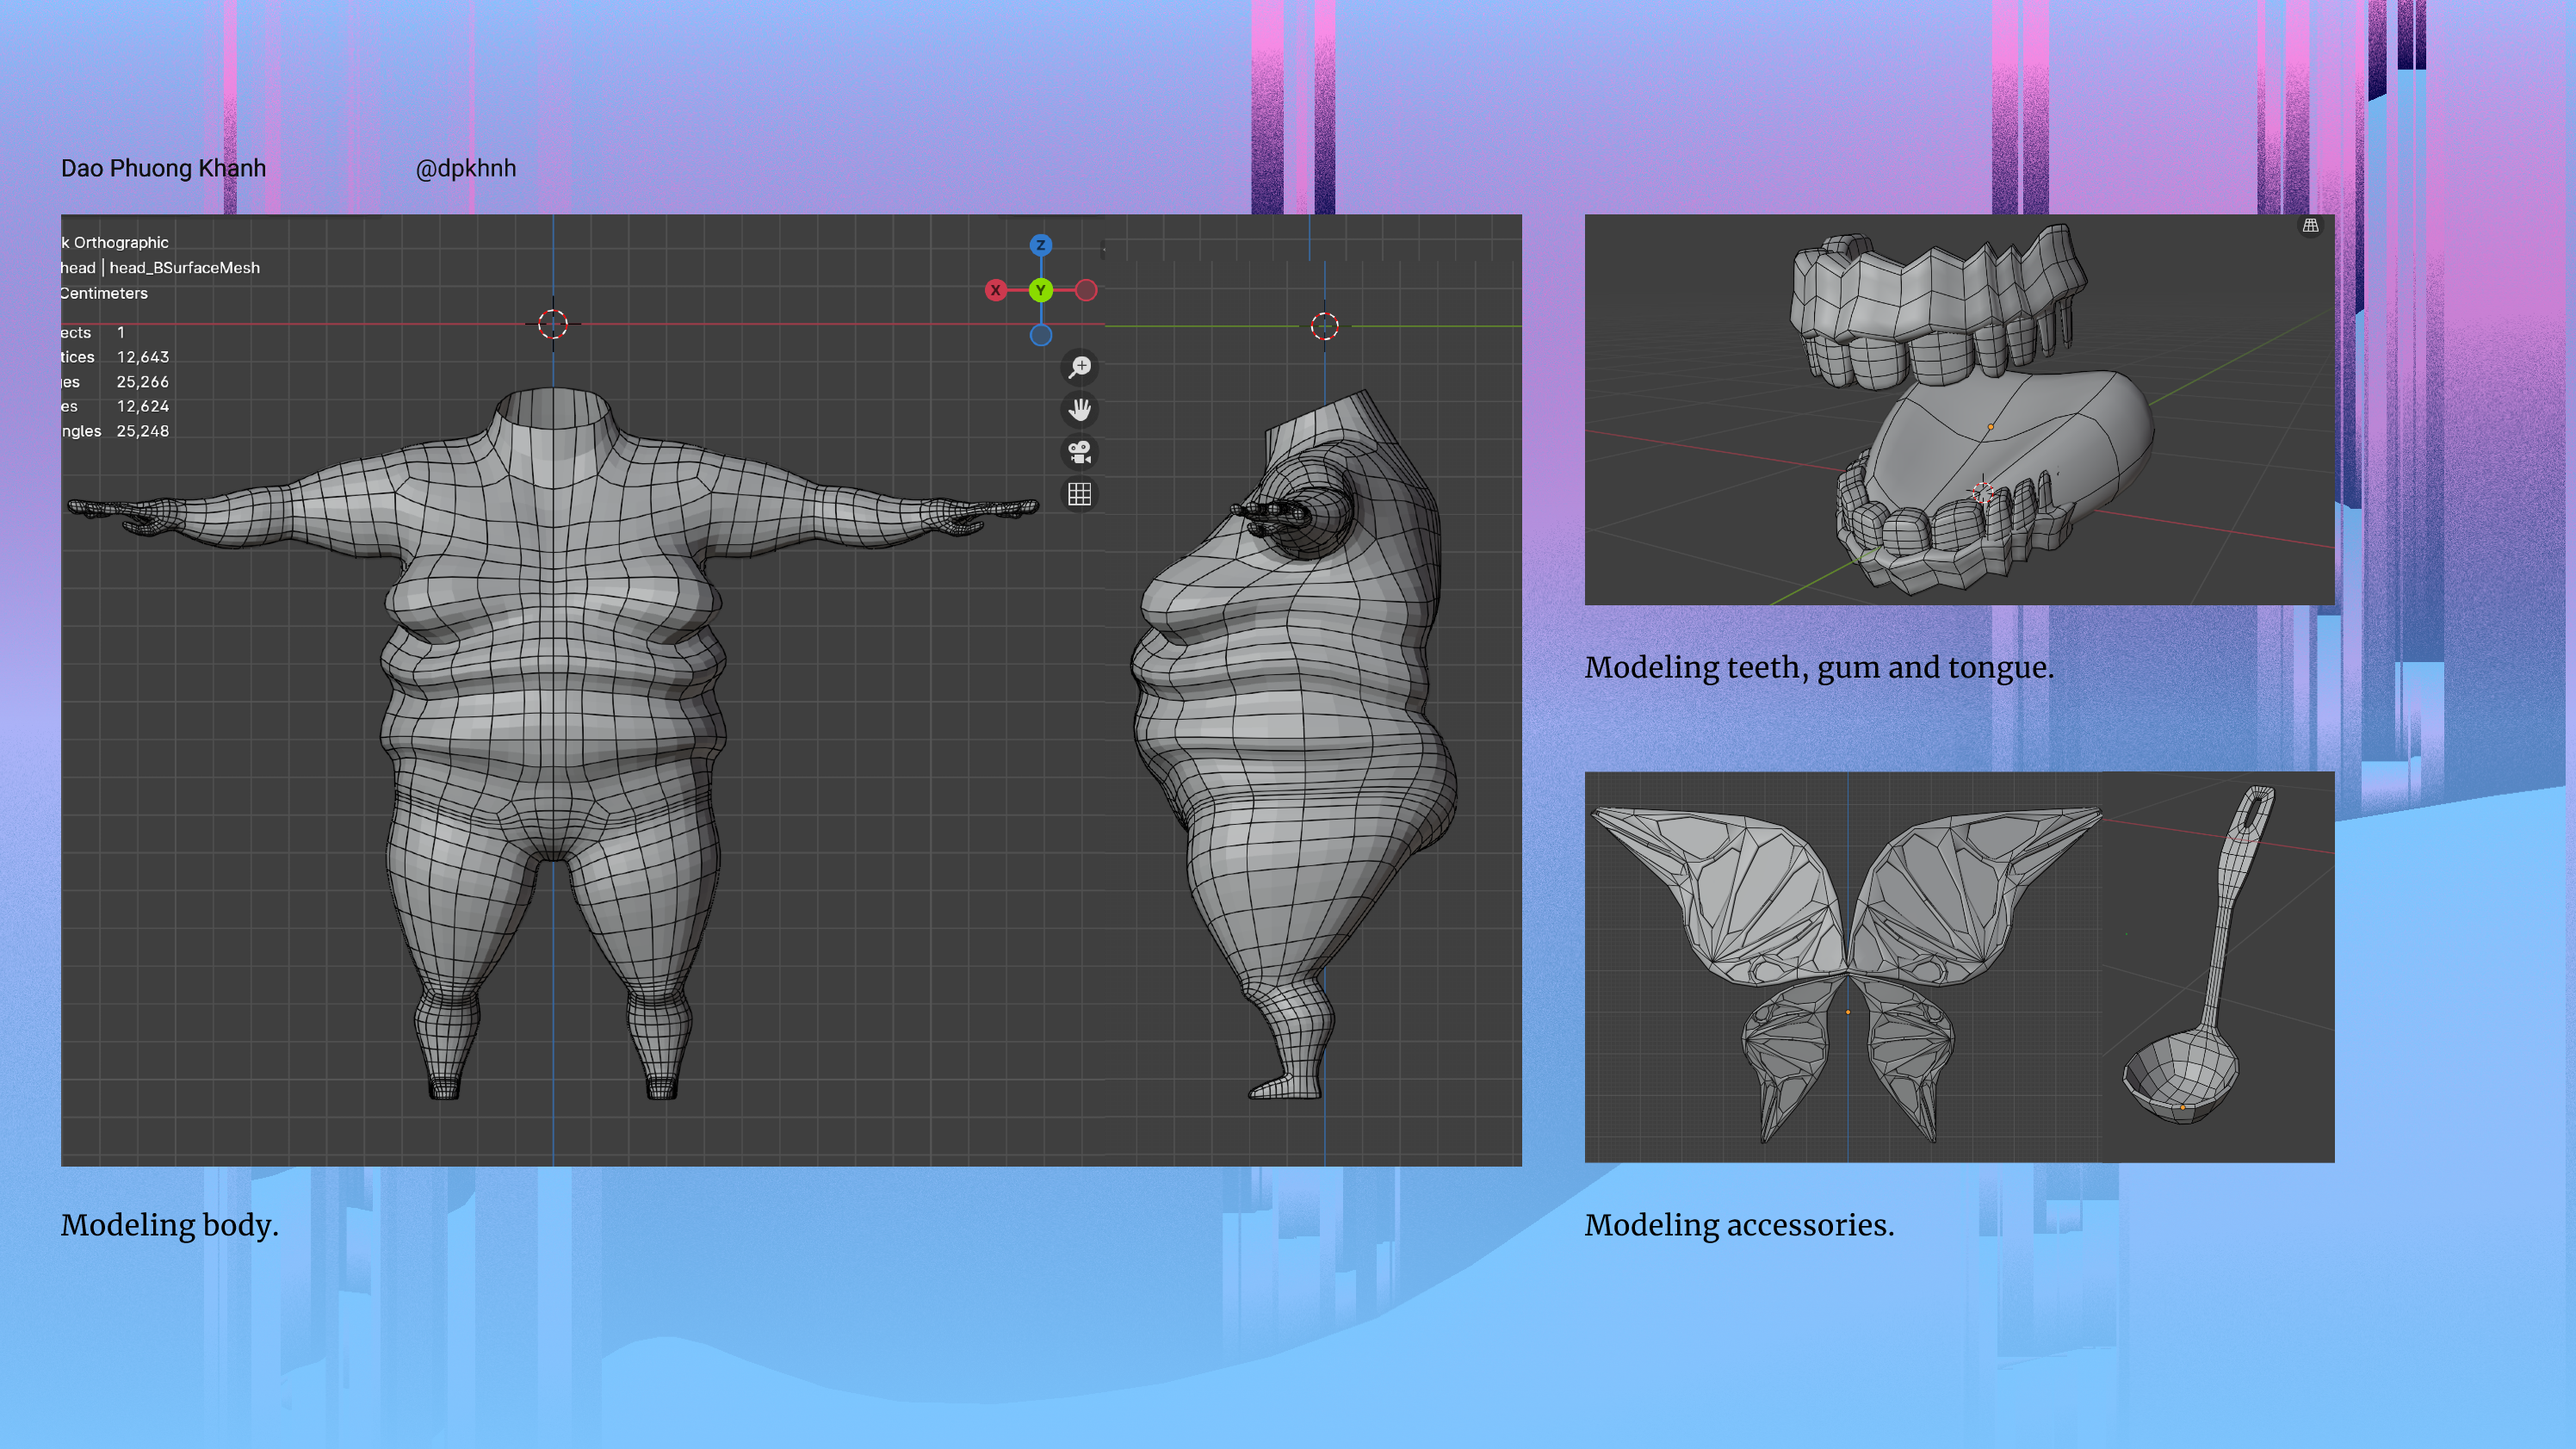2576x1449 pixels.
Task: Toggle the camera view button
Action: 1079,452
